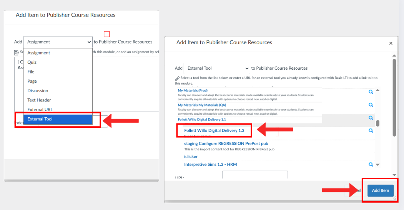Screen dimensions: 404x210
Task: Click 'This is the import content tool' description
Action: (229, 149)
